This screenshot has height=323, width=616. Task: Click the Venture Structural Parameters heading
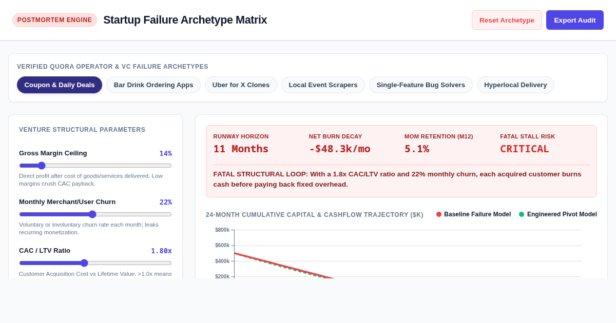[x=82, y=130]
